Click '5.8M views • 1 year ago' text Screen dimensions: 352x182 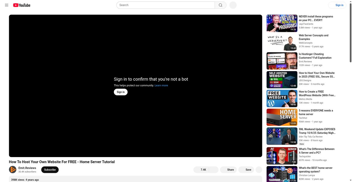tap(310, 28)
